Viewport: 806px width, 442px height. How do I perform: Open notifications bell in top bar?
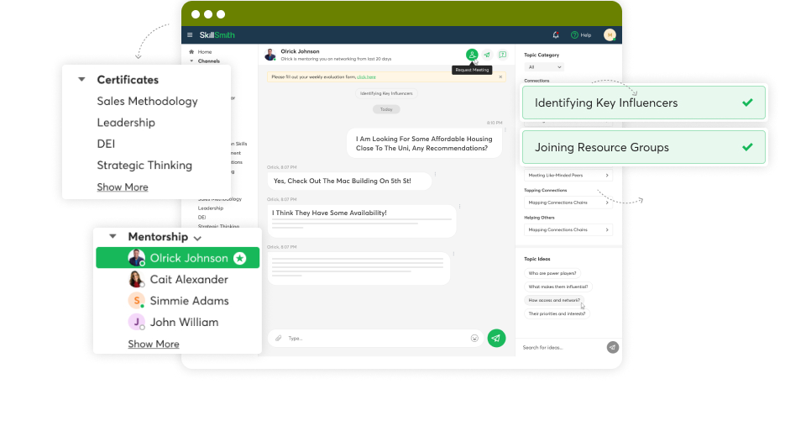coord(556,35)
